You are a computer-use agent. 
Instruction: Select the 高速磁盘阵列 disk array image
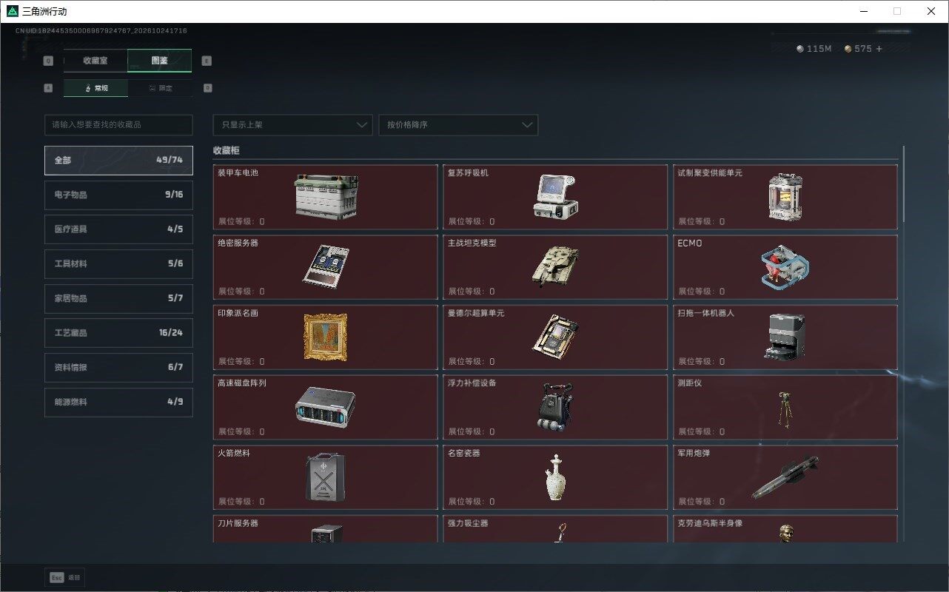point(325,407)
